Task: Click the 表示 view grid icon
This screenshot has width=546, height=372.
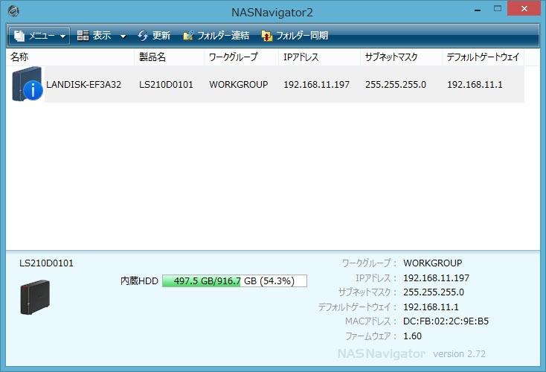Action: coord(83,35)
